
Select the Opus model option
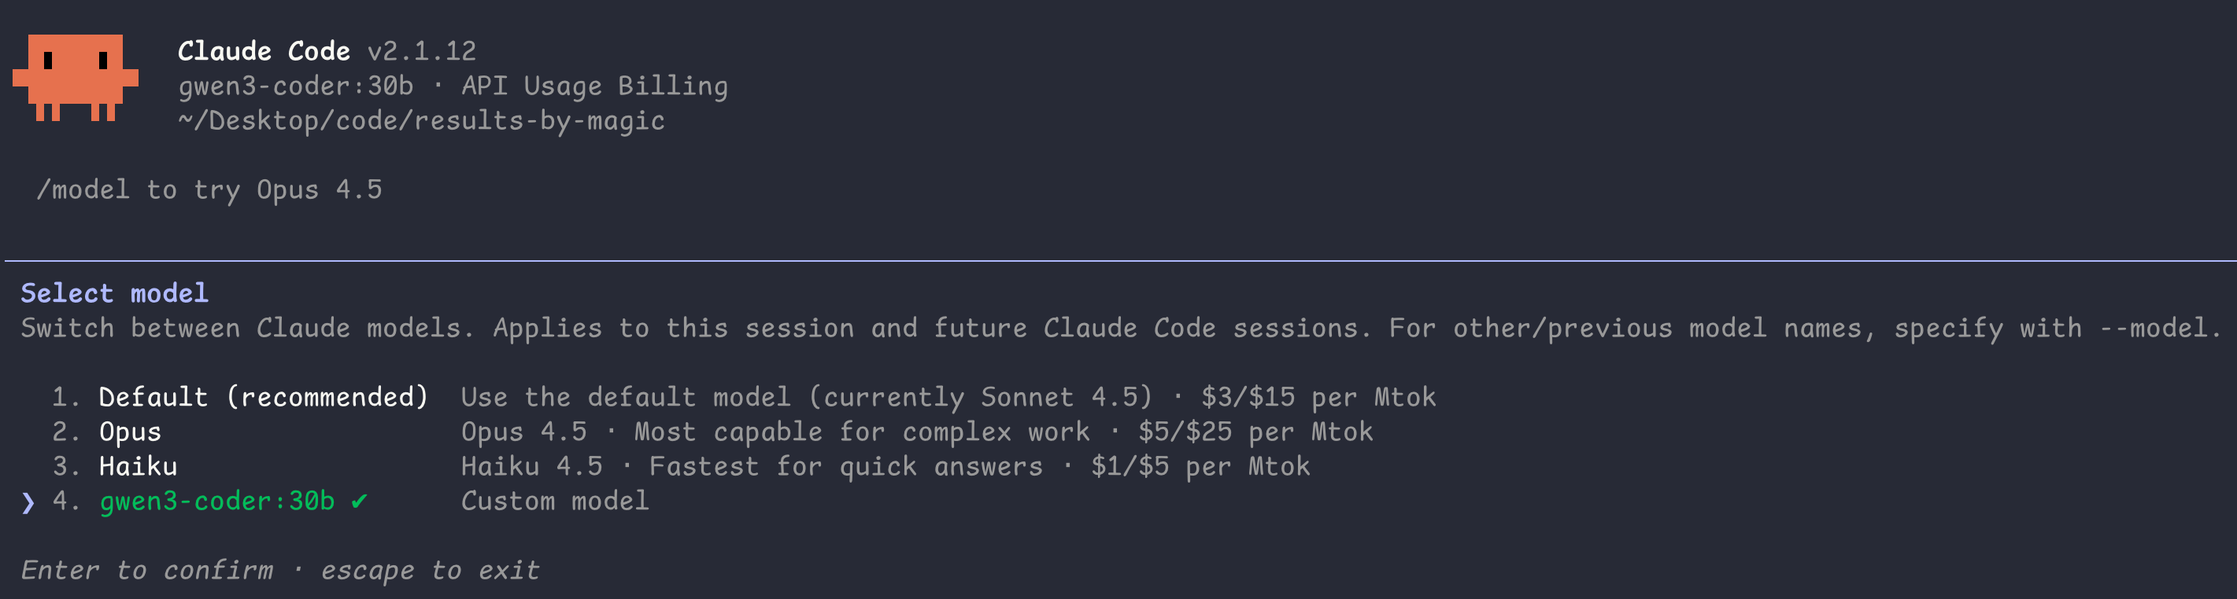tap(128, 431)
